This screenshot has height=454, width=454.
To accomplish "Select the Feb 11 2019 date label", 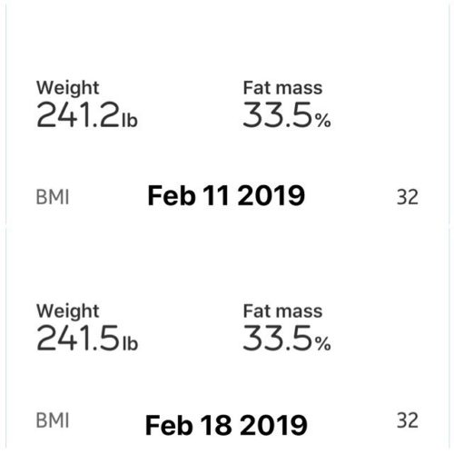I will coord(226,195).
